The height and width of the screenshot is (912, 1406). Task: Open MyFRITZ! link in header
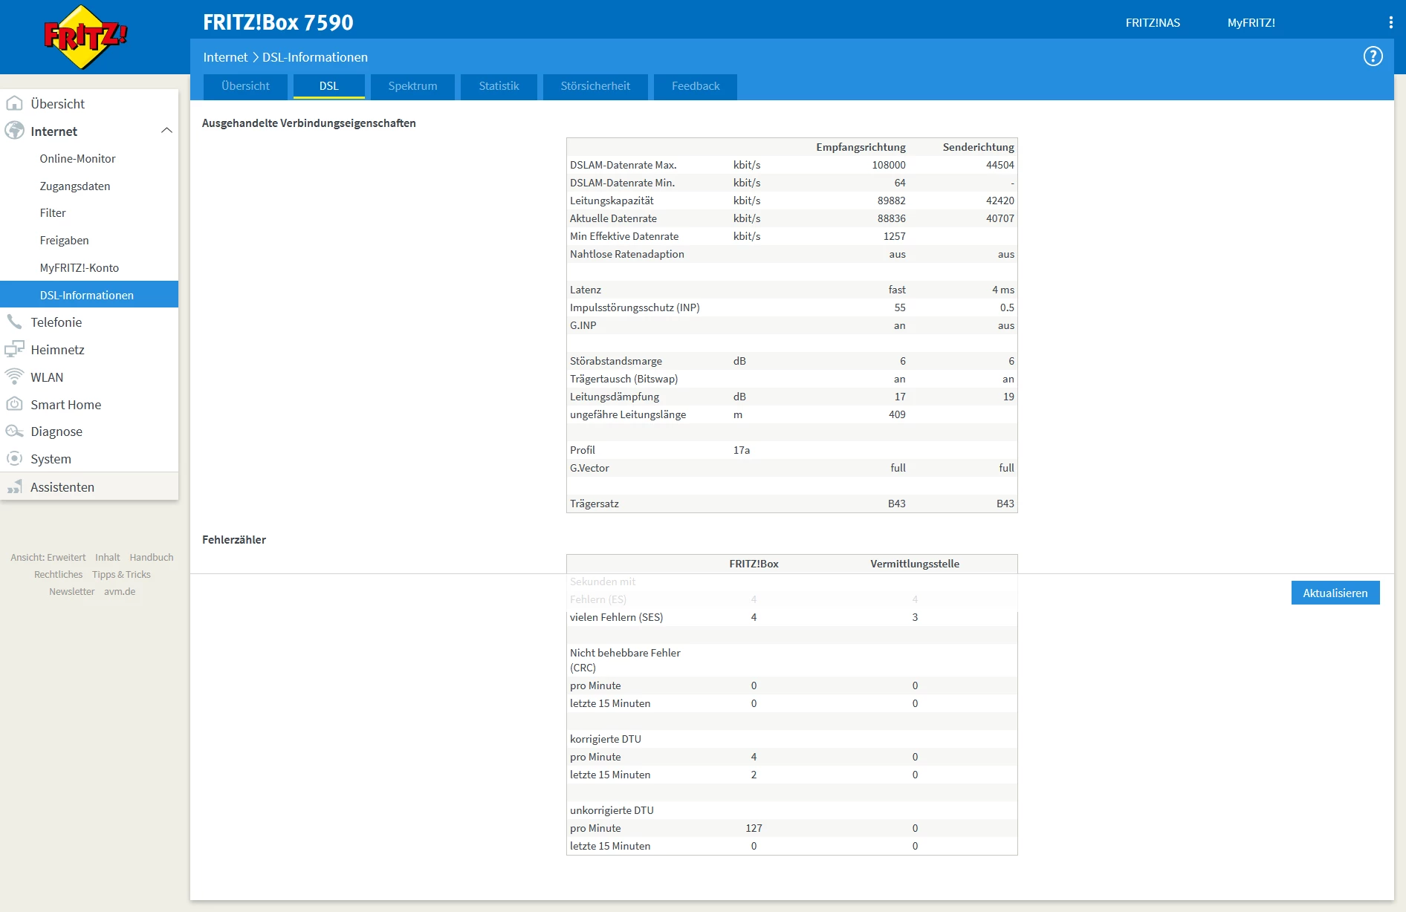(x=1251, y=23)
